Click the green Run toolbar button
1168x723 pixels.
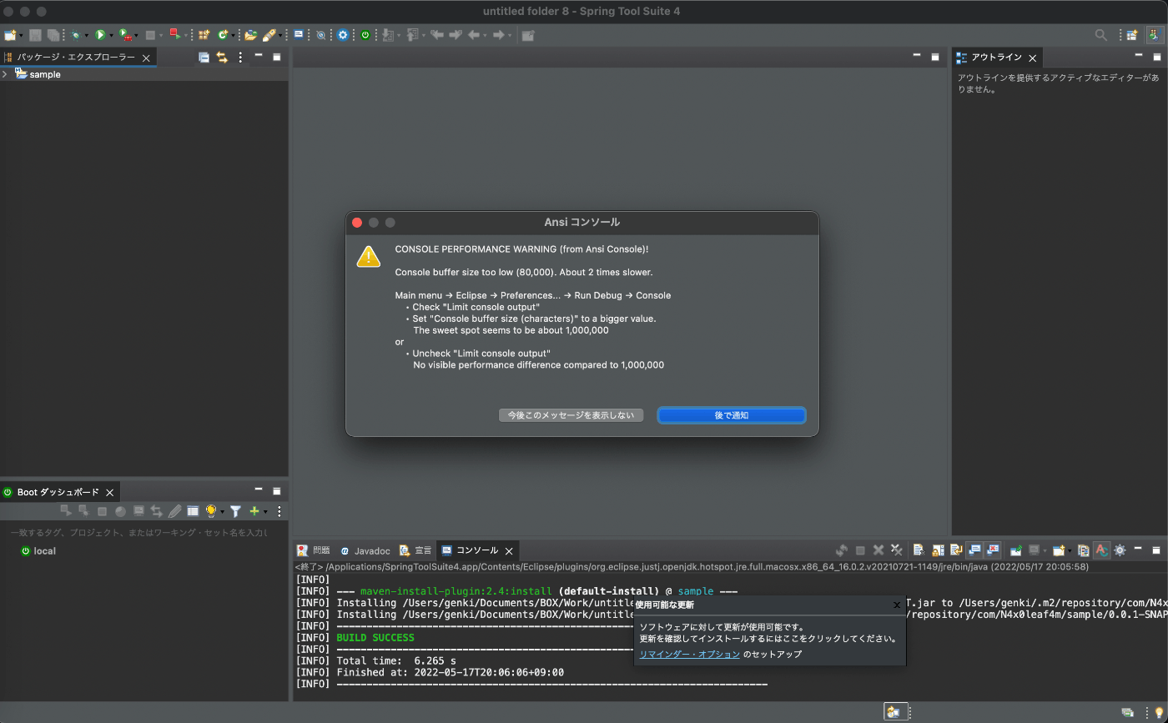point(100,35)
